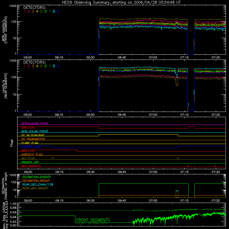The width and height of the screenshot is (229, 229).
Task: Click the REAR_DEC_CHAN/128 legend entry
Action: click(x=38, y=185)
